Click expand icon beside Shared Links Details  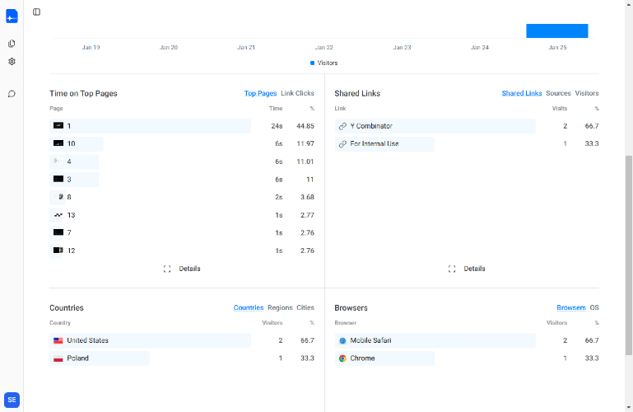pyautogui.click(x=452, y=269)
